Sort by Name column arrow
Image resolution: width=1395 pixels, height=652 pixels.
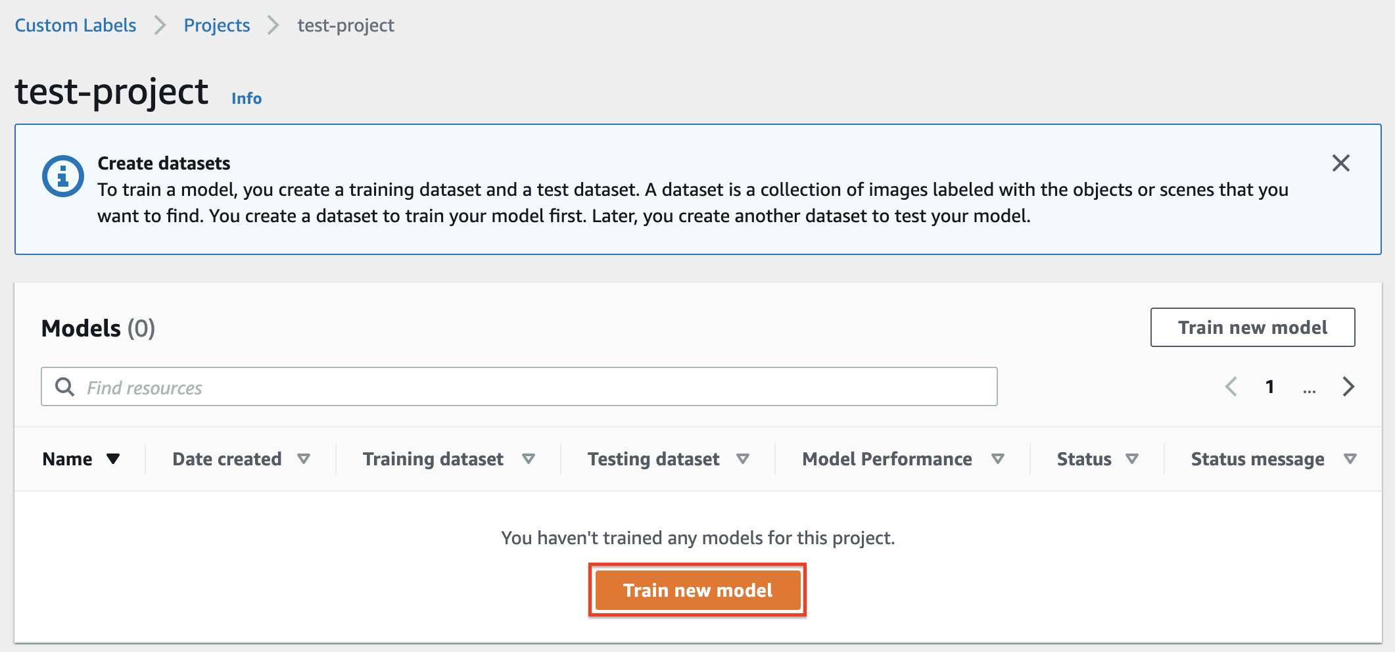(x=113, y=459)
